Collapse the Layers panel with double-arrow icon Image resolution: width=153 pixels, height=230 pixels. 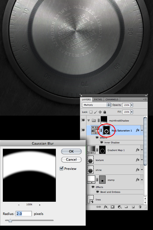click(146, 96)
